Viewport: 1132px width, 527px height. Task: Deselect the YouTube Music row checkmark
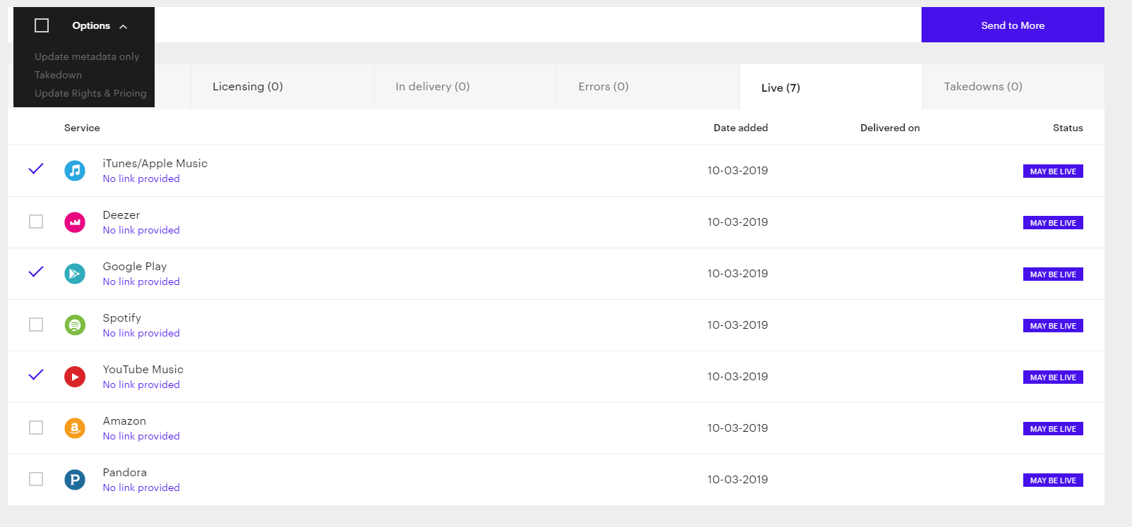[36, 375]
